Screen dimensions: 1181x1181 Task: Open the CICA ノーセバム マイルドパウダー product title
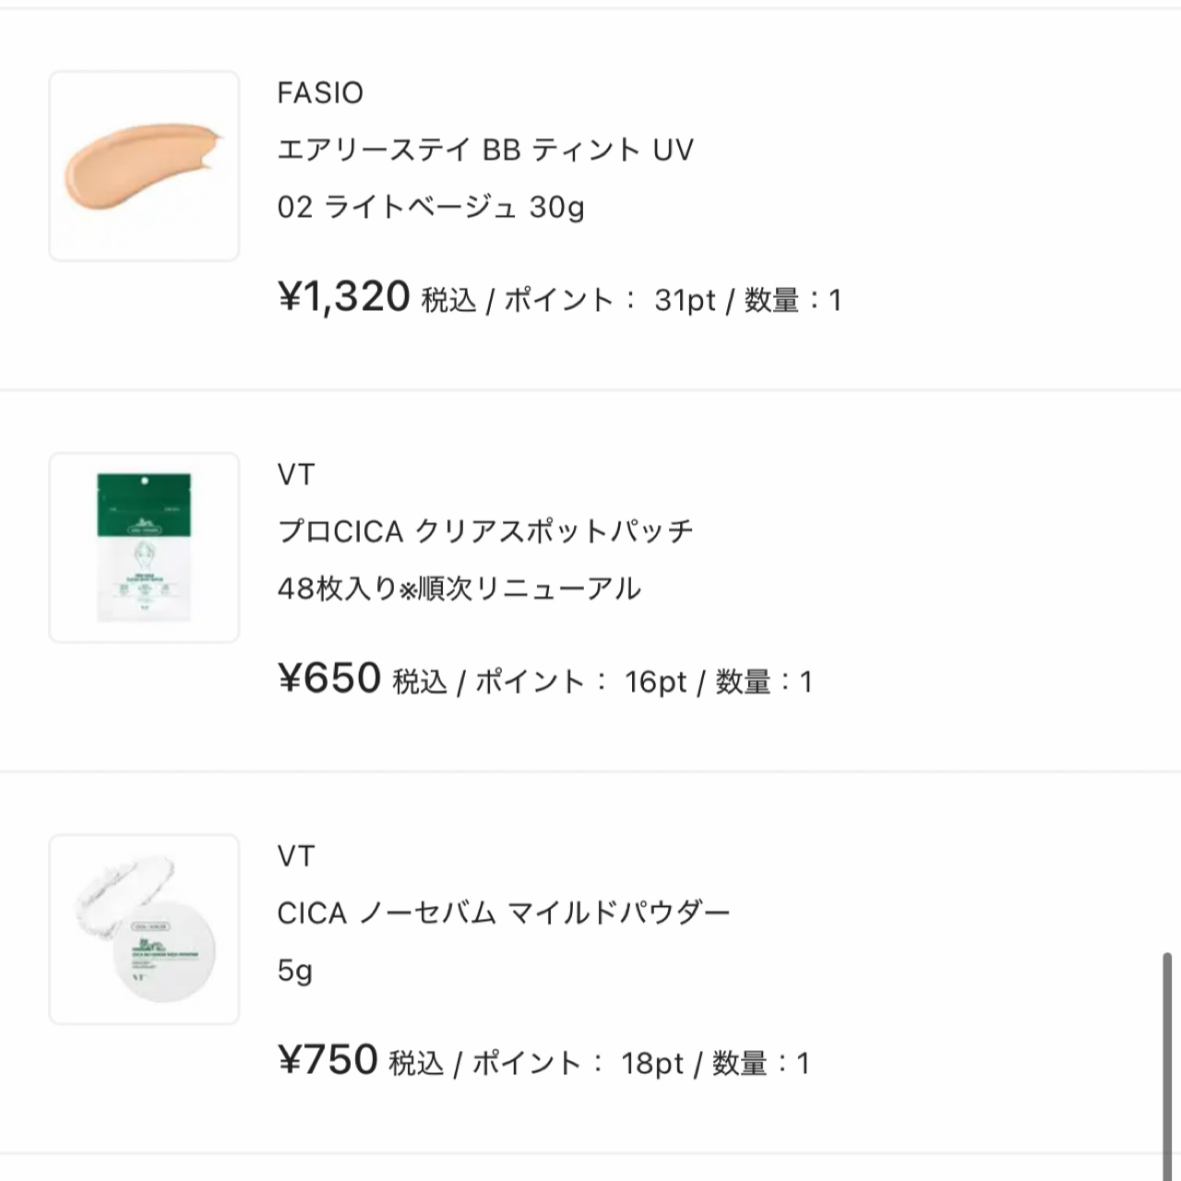tap(503, 913)
